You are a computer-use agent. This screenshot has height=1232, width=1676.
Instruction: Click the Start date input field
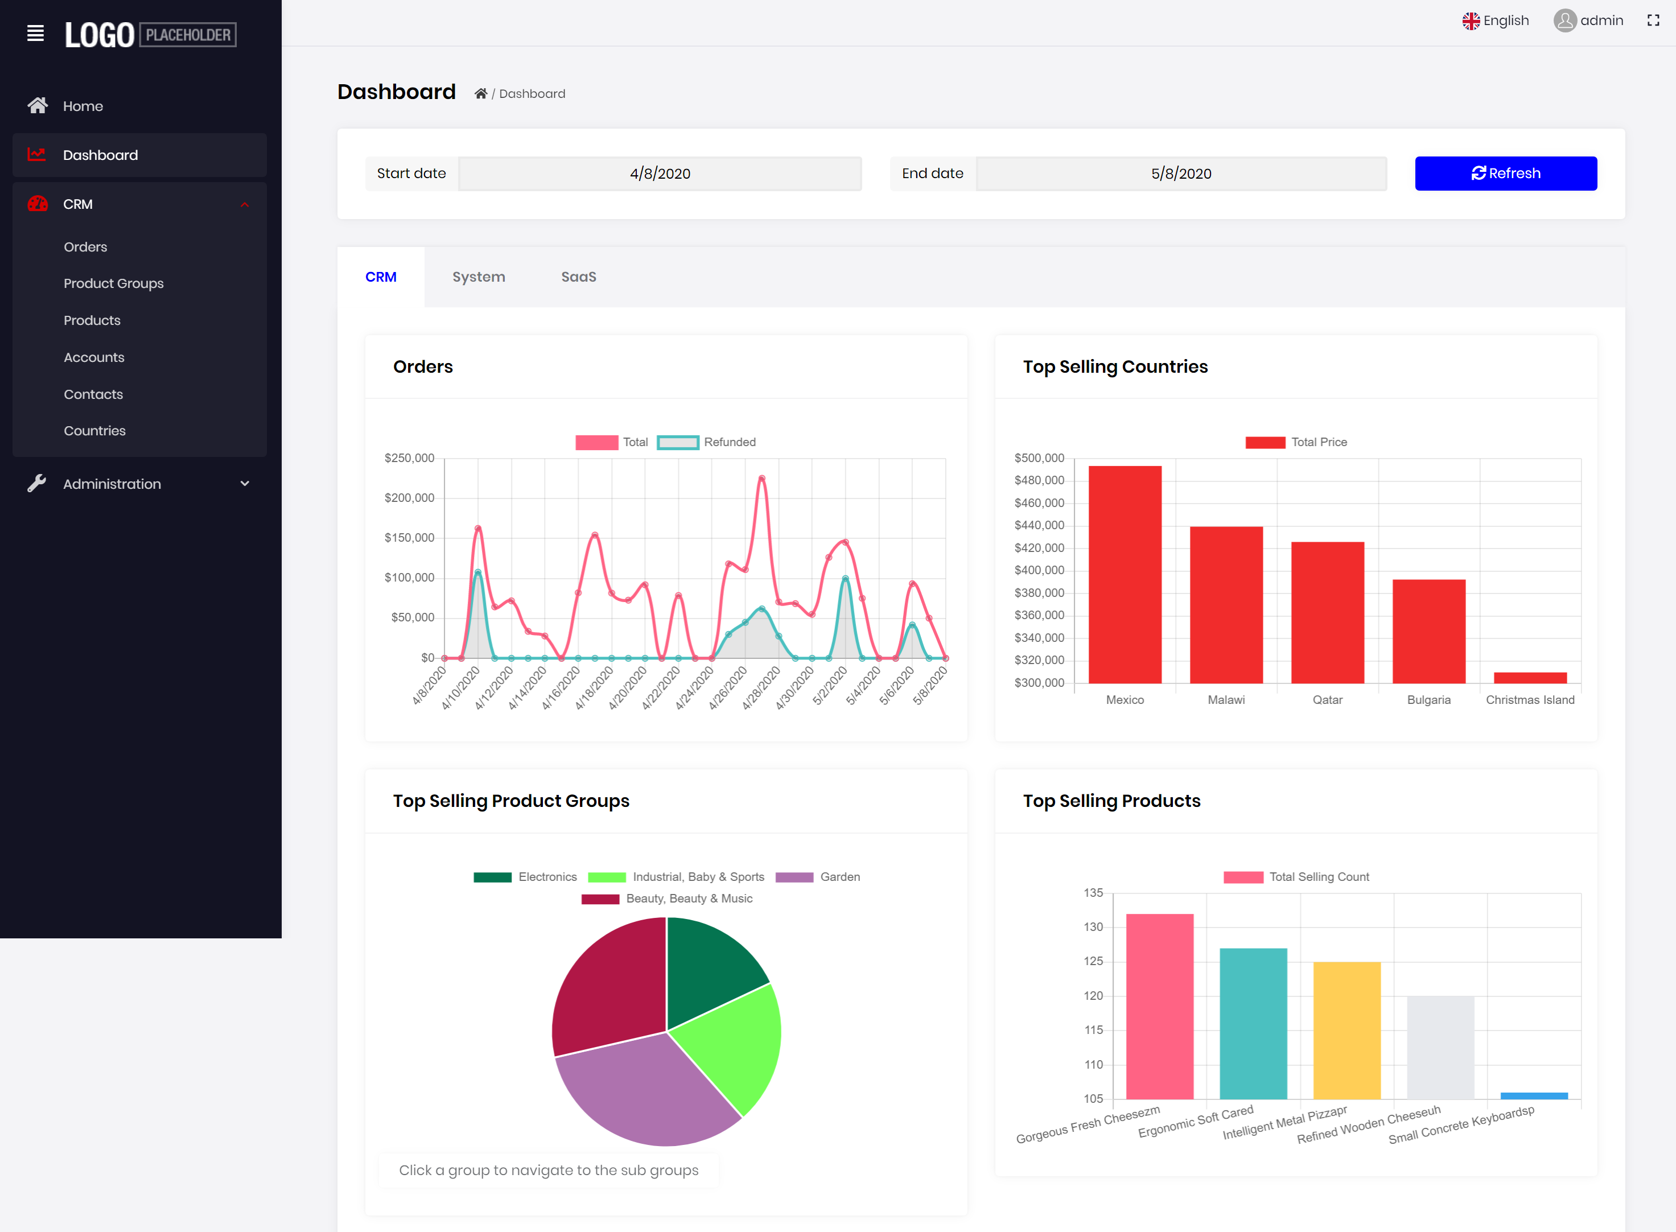coord(660,173)
